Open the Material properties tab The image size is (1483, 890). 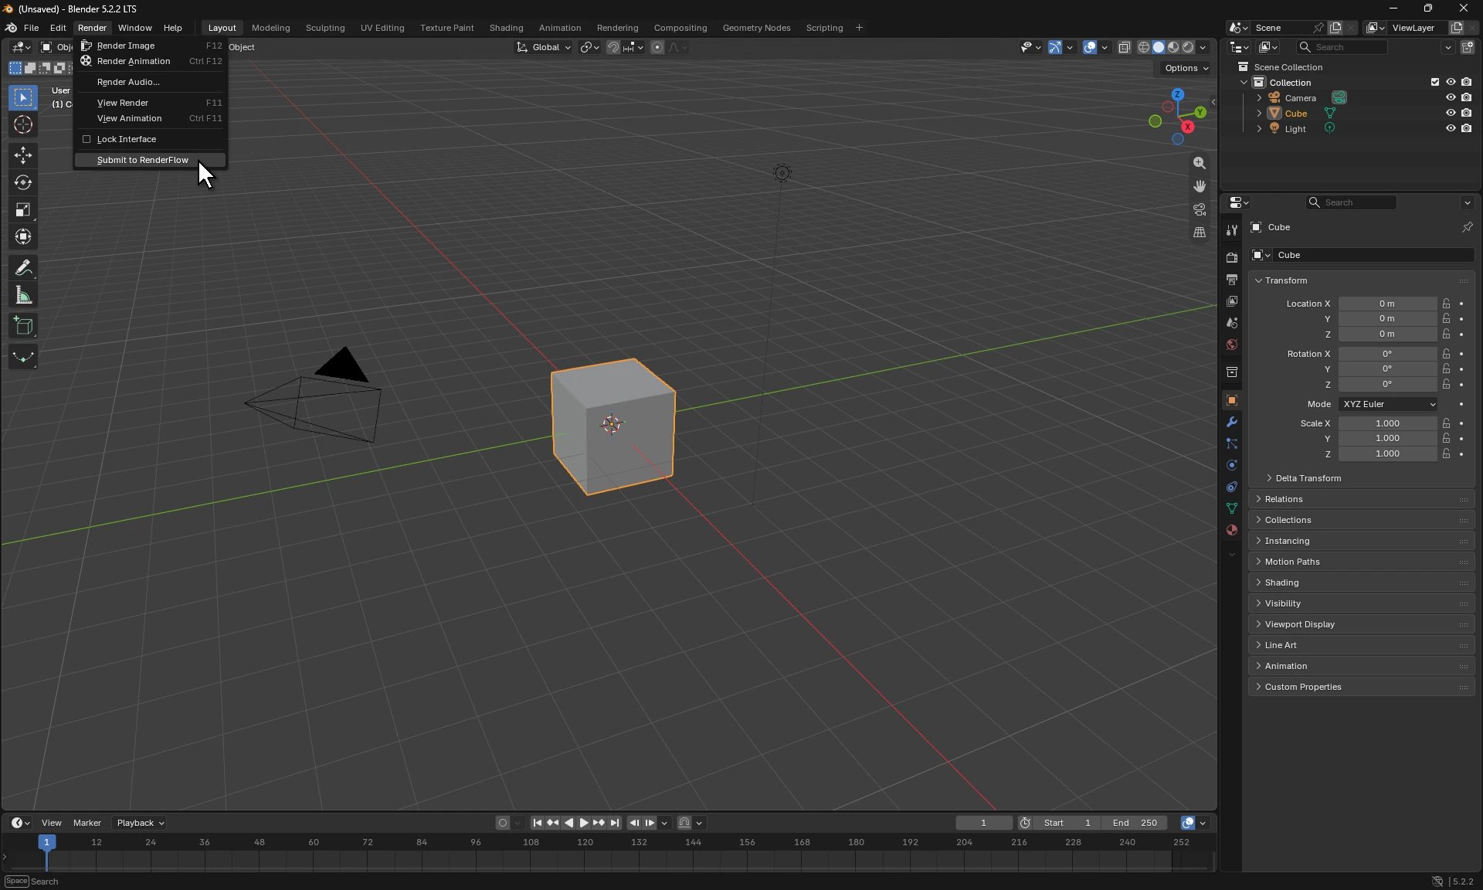[1232, 530]
